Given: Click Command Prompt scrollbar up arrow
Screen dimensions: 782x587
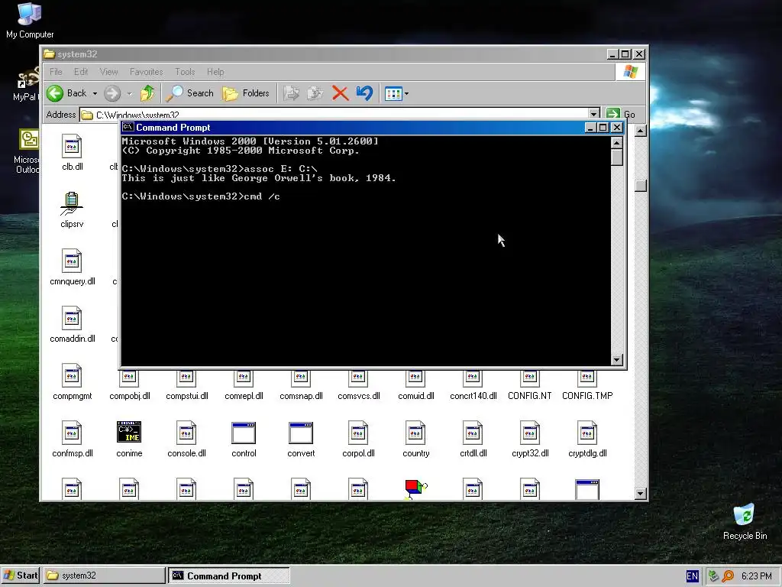Looking at the screenshot, I should click(617, 143).
